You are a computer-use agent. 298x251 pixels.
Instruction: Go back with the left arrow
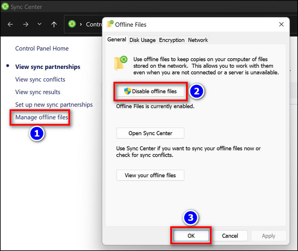point(10,24)
